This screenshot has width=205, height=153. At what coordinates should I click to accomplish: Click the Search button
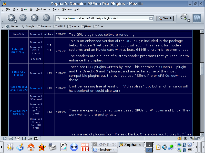pyautogui.click(x=165, y=18)
